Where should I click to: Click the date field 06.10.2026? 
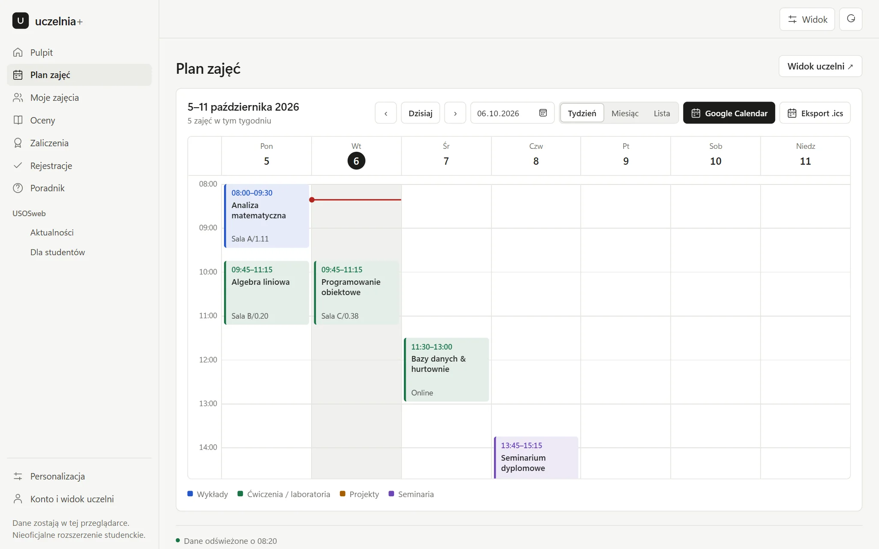point(512,113)
